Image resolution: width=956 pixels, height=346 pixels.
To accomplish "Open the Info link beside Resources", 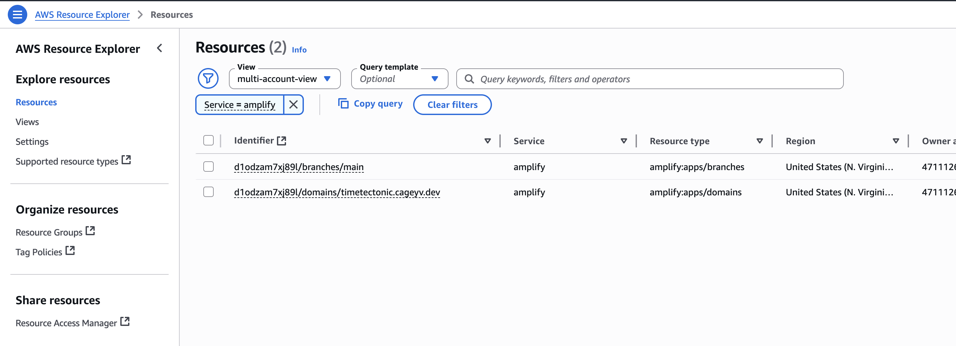I will [299, 50].
